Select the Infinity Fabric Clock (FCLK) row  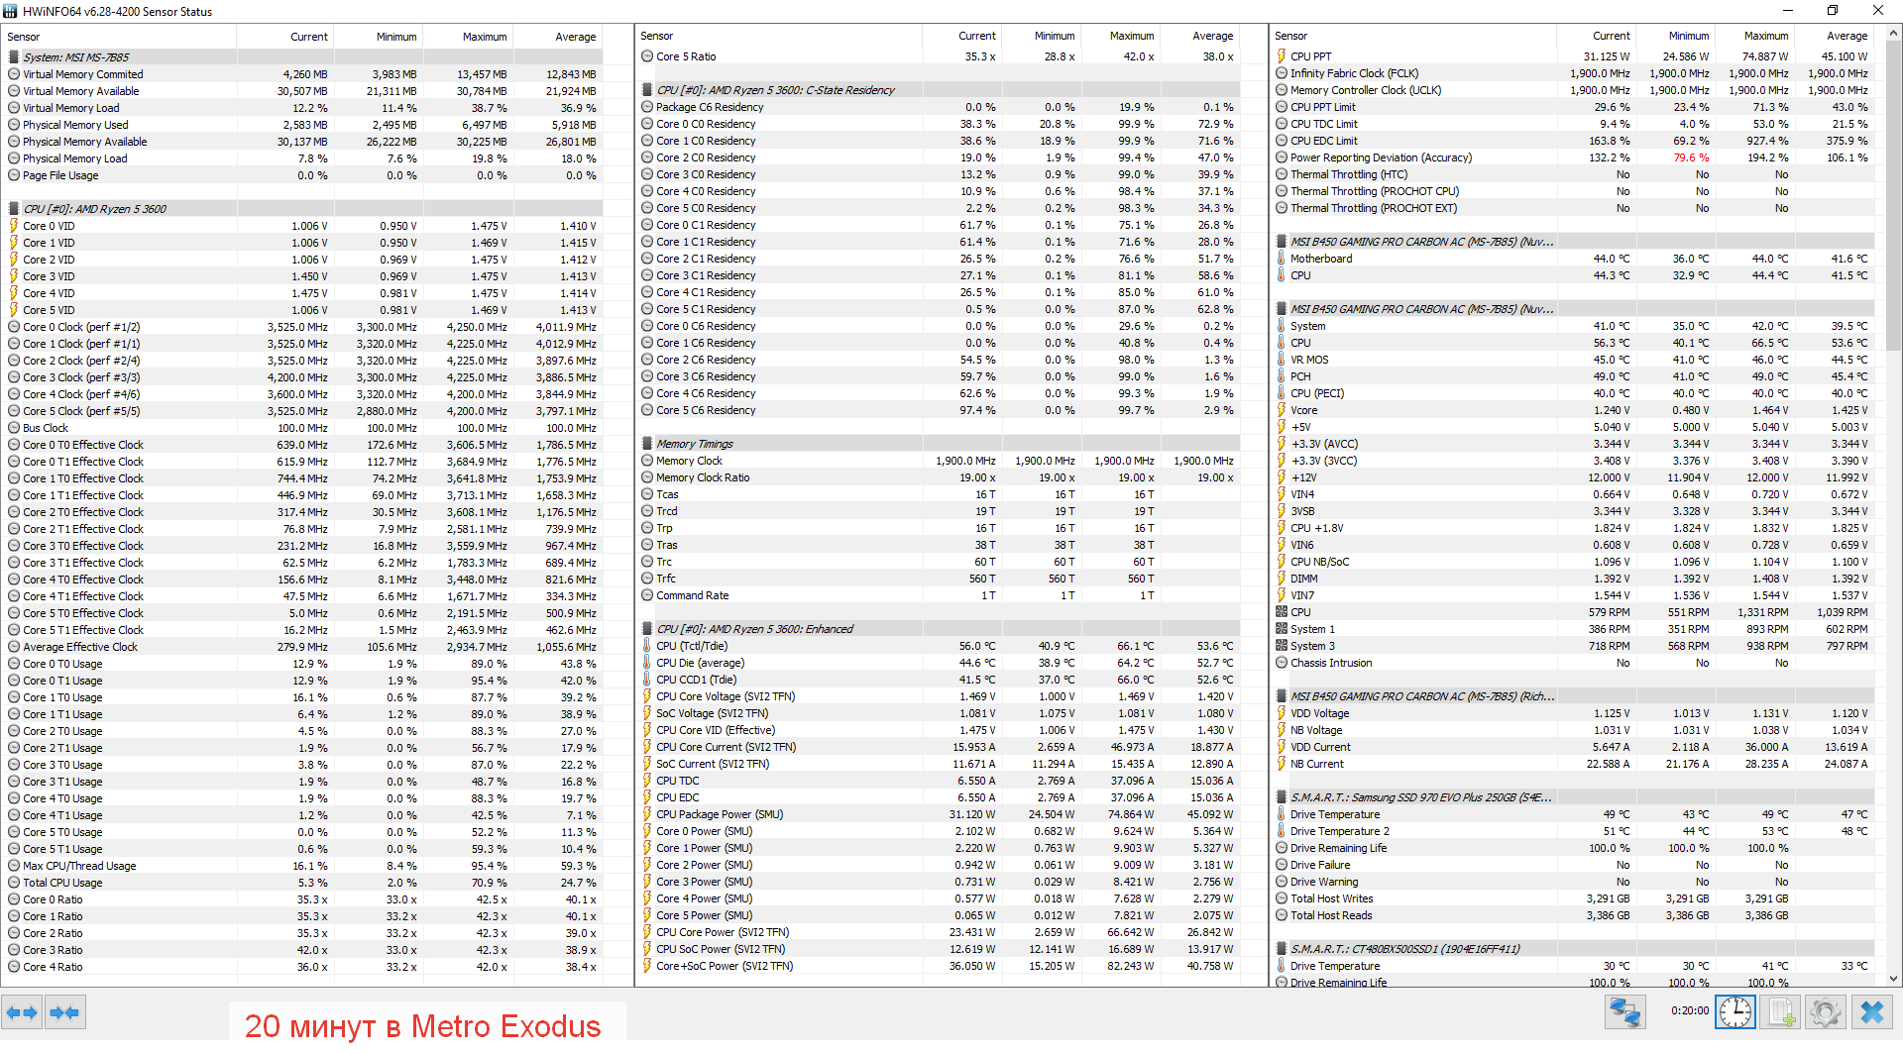1575,73
